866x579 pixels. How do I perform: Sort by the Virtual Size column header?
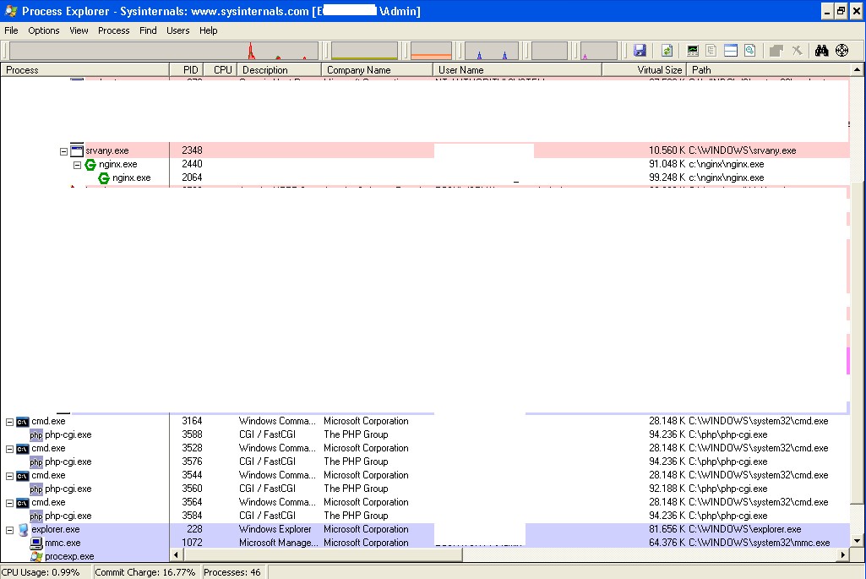(644, 70)
